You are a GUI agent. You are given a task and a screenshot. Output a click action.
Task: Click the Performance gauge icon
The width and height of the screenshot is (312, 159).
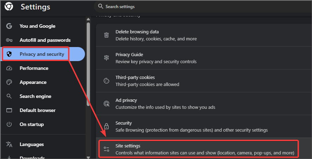[9, 68]
